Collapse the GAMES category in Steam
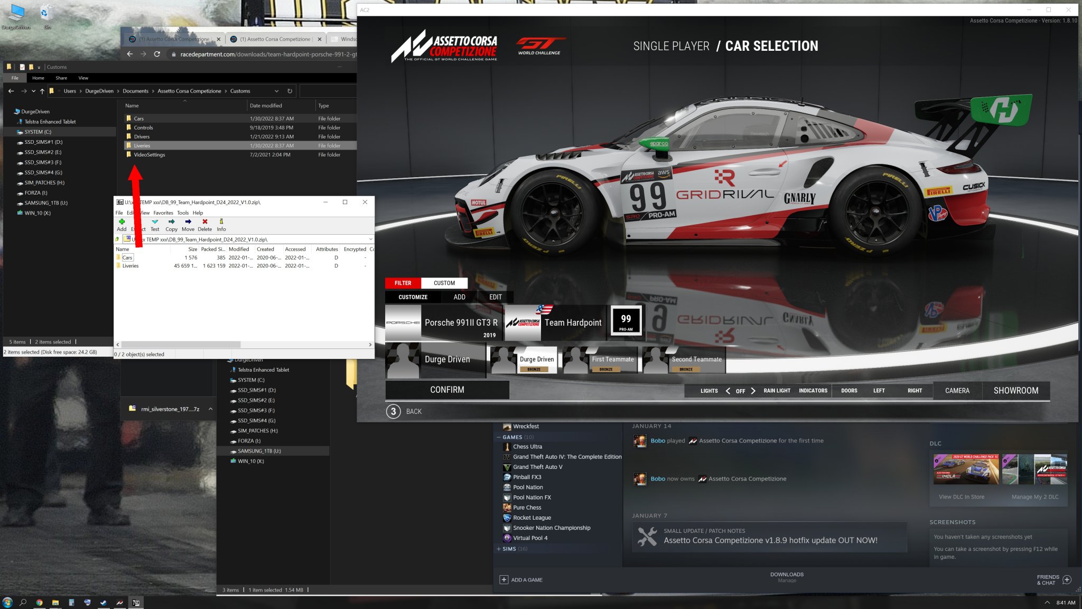Viewport: 1082px width, 609px height. 499,437
